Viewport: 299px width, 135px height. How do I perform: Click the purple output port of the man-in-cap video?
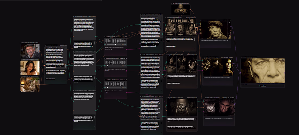(x=231, y=27)
